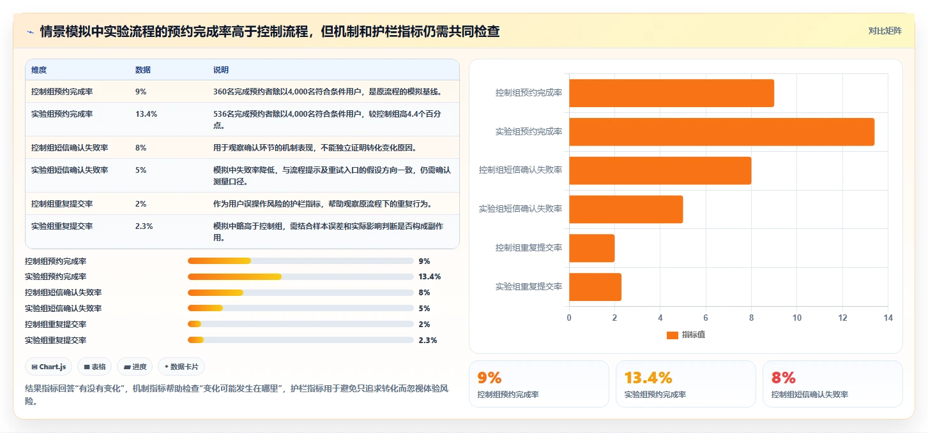Click the footer note starting with 结果指标回答
Viewport: 928px width, 433px height.
(237, 394)
